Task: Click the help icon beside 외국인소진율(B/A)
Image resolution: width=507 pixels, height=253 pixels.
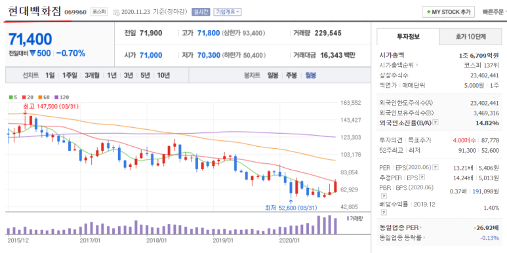Action: coord(436,123)
